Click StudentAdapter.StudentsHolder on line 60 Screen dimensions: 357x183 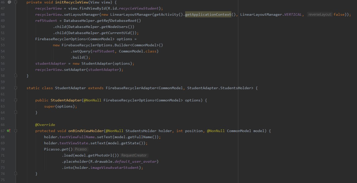click(x=219, y=88)
